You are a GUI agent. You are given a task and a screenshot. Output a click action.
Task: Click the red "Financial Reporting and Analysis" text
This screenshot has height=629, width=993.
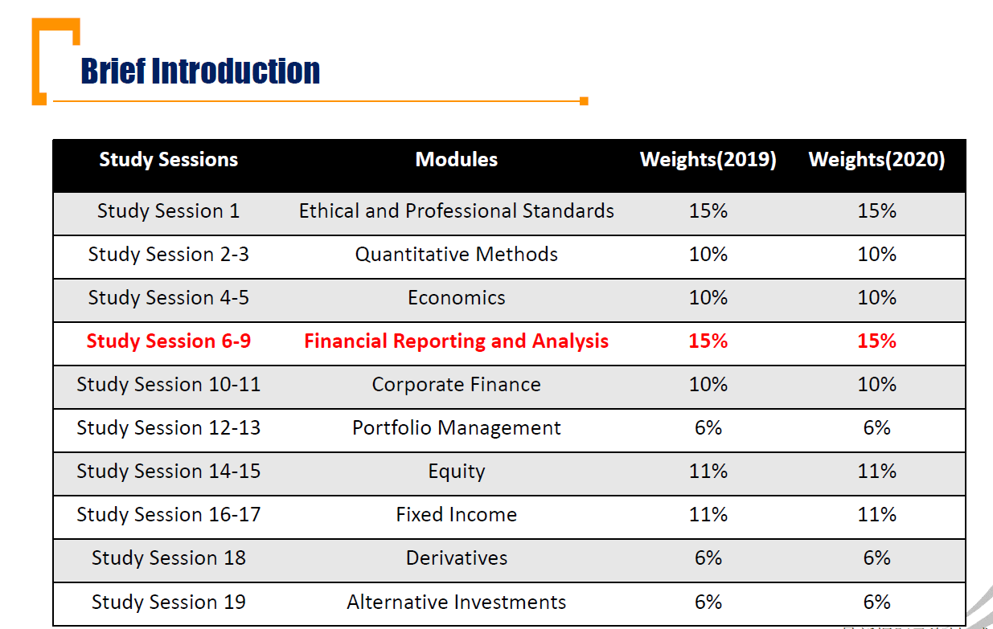[x=456, y=341]
